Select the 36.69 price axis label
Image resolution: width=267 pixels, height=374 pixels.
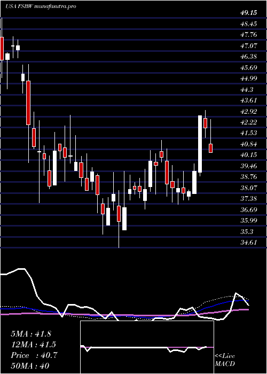pos(249,209)
